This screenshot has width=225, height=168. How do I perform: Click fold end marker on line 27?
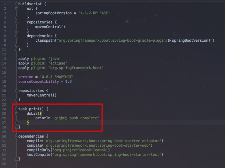pyautogui.click(x=16, y=123)
